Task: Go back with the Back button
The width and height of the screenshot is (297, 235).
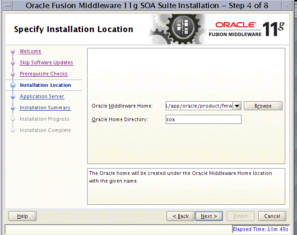Action: [181, 216]
